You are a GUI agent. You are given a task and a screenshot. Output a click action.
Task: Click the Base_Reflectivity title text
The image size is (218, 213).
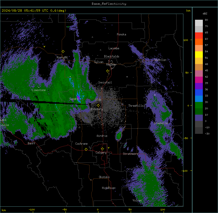109,4
